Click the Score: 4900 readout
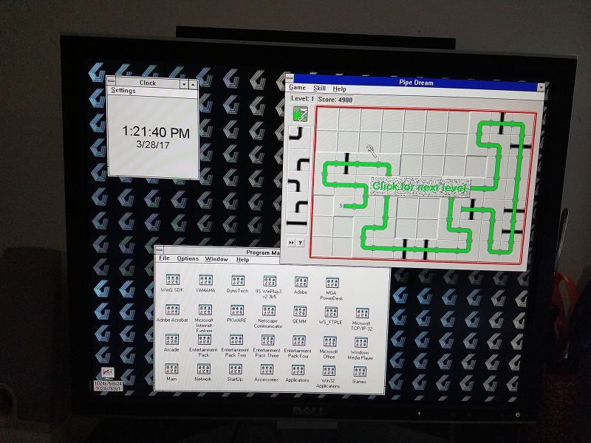The image size is (591, 443). (335, 100)
